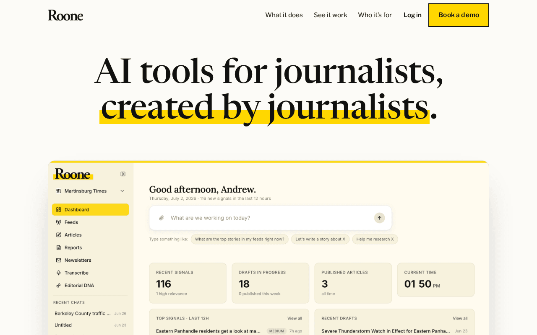Open the Martinsburg Times workspace dropdown
The width and height of the screenshot is (537, 335).
point(90,191)
